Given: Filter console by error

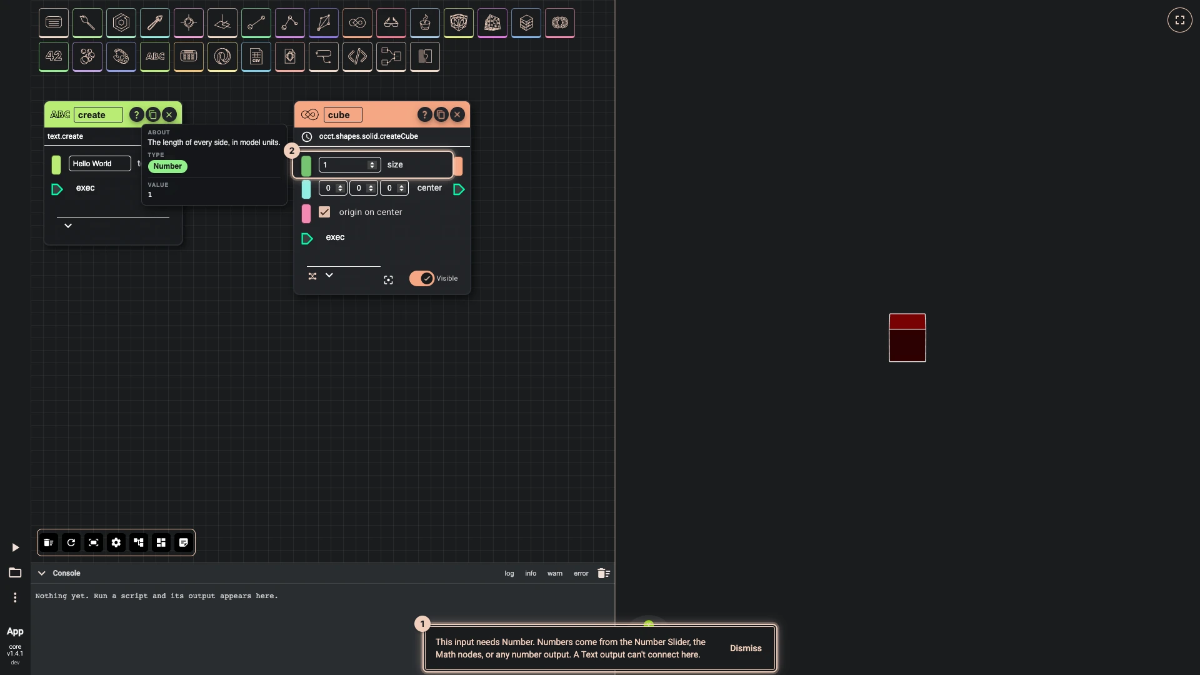Looking at the screenshot, I should coord(581,573).
